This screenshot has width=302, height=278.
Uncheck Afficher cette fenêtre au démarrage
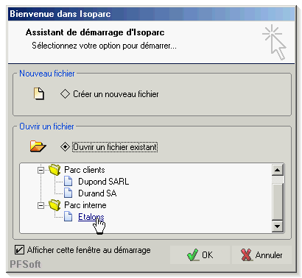click(x=19, y=250)
